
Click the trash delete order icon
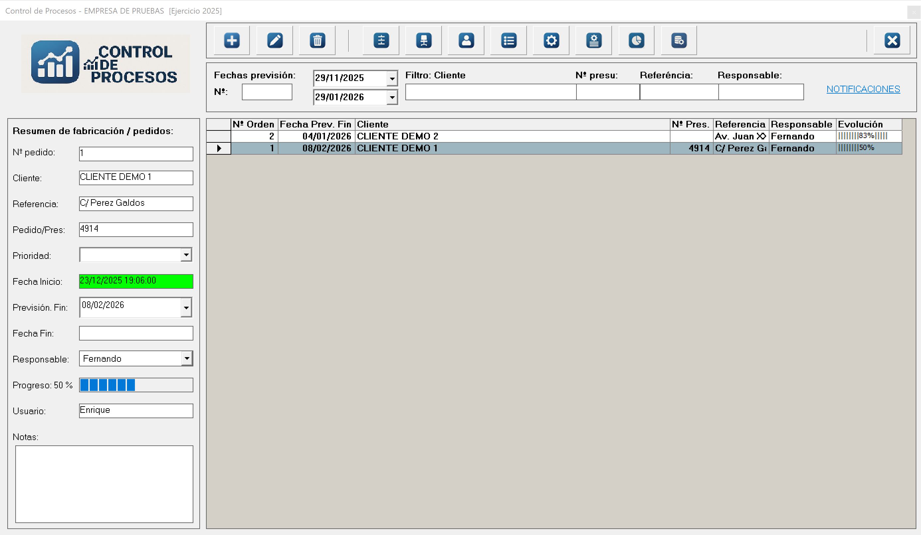pyautogui.click(x=317, y=40)
